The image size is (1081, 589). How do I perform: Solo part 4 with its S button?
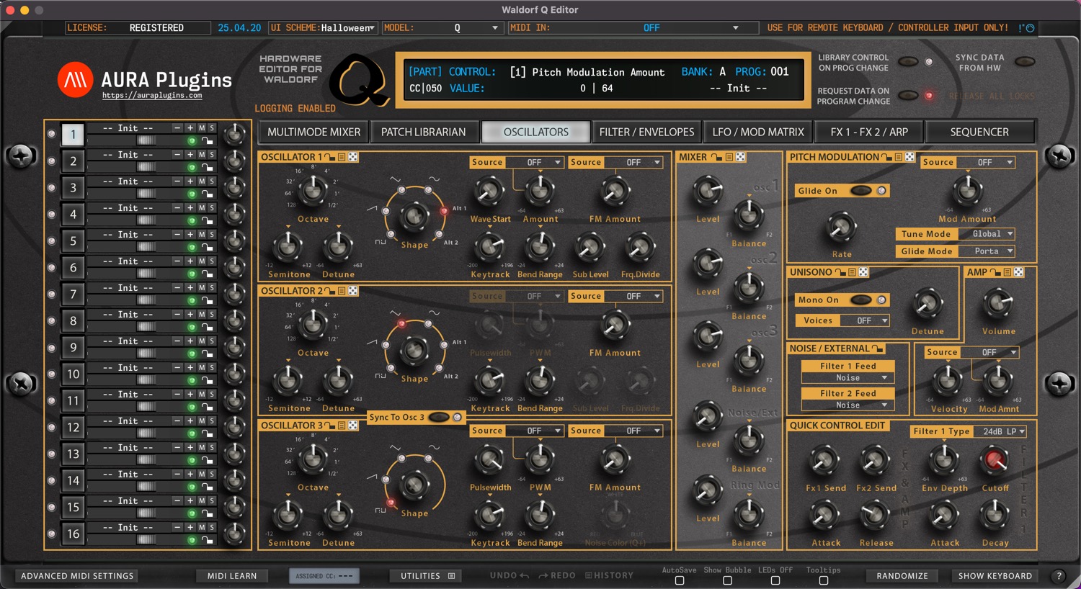coord(211,208)
